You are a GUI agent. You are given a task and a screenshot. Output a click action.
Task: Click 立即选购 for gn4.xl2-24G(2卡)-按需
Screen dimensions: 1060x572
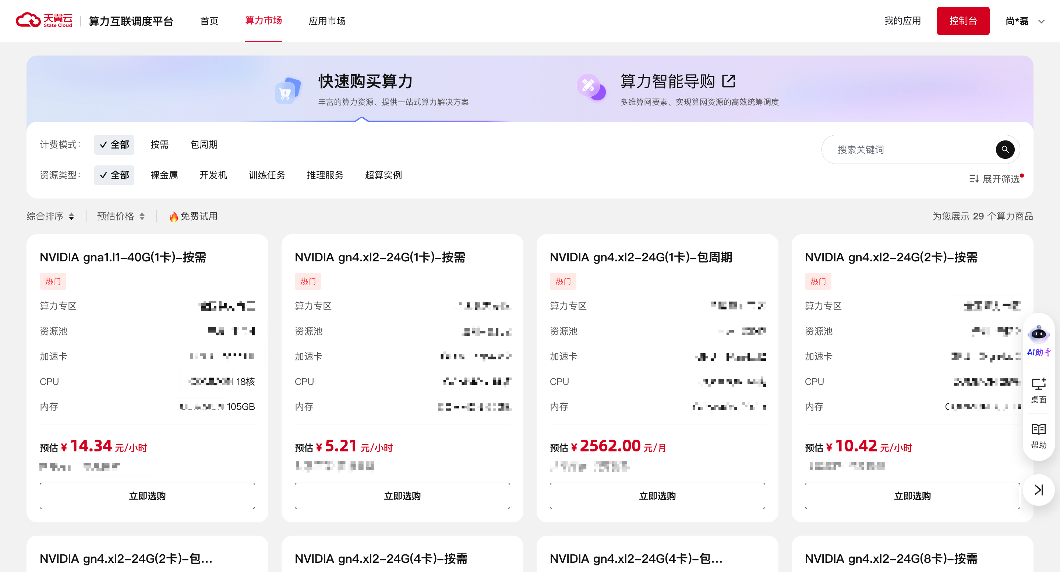(x=912, y=496)
